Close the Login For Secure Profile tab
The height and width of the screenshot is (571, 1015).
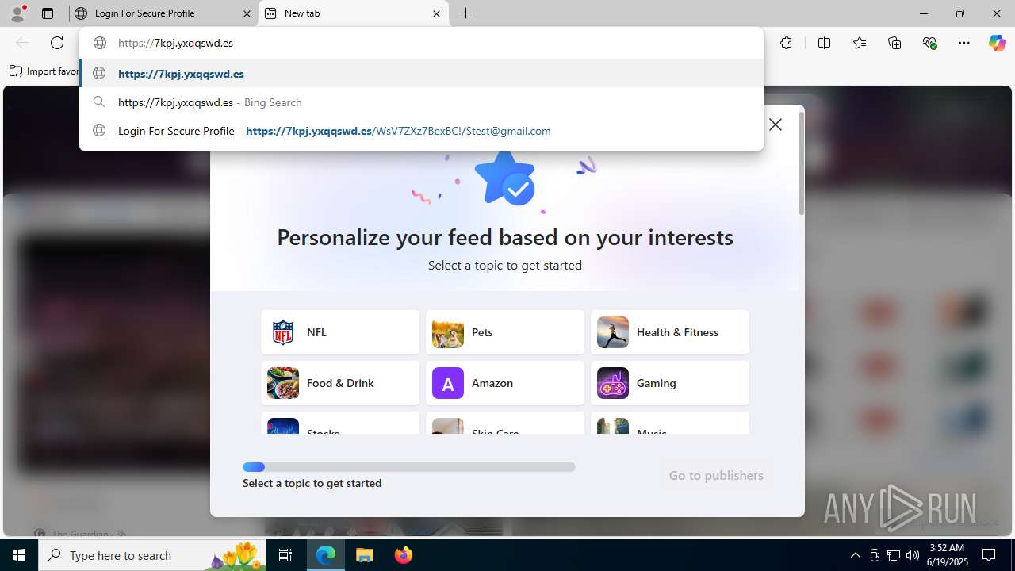[x=247, y=13]
